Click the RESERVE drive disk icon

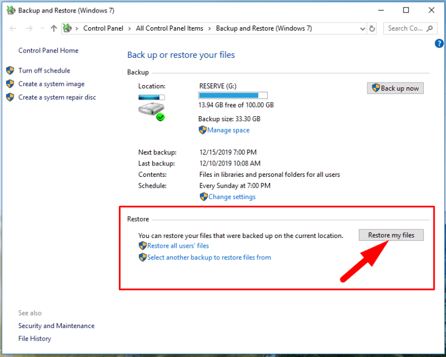pyautogui.click(x=152, y=108)
